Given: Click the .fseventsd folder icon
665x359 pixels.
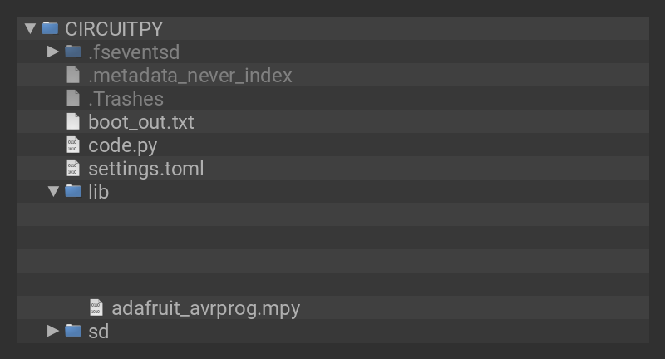Looking at the screenshot, I should tap(73, 52).
